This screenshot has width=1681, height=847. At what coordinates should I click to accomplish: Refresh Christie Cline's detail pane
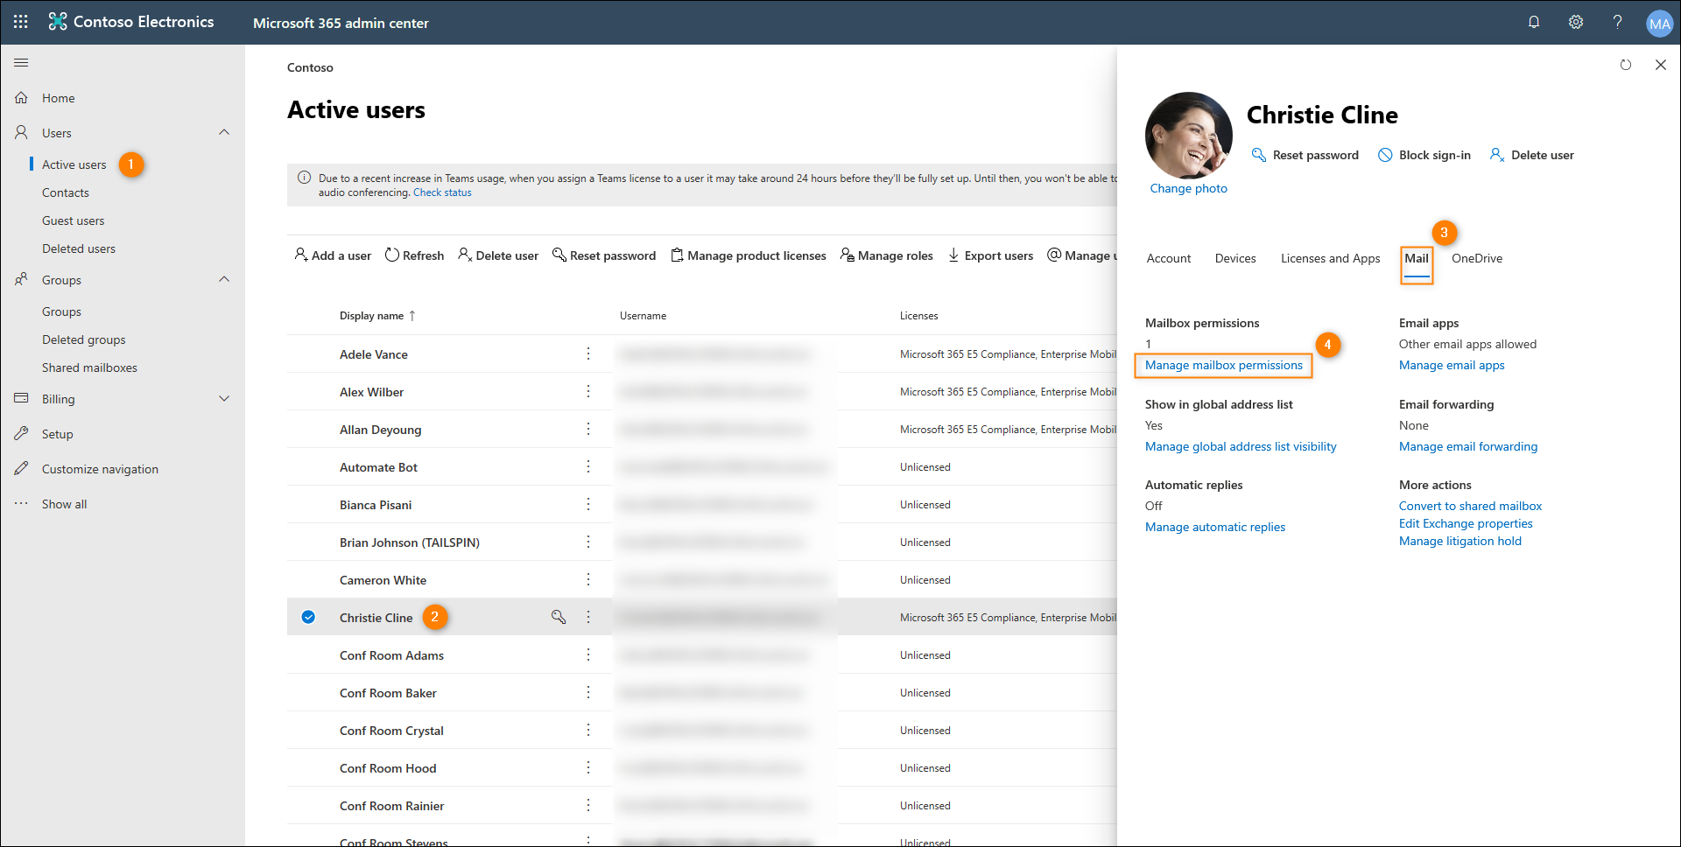pos(1626,65)
